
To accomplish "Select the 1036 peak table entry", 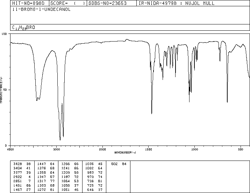I will (94, 164).
